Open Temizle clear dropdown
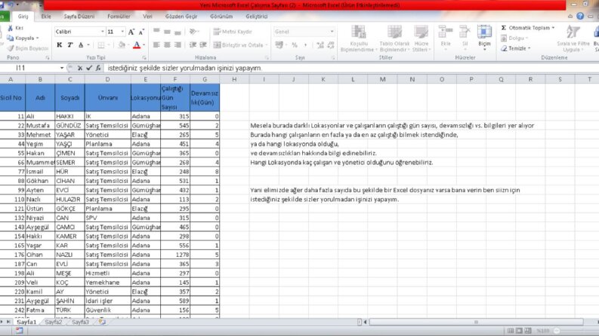 pyautogui.click(x=516, y=48)
